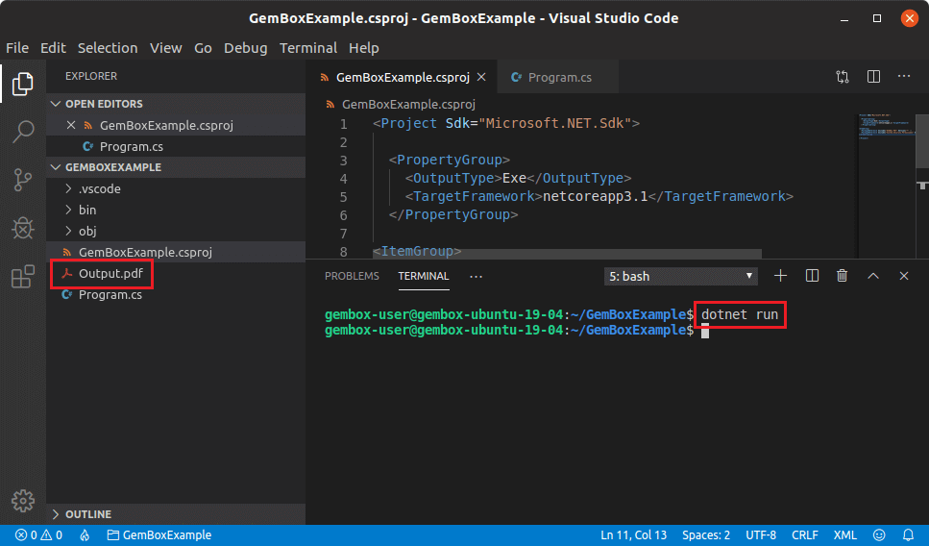The width and height of the screenshot is (929, 546).
Task: Click the Manage gear icon
Action: click(x=22, y=501)
